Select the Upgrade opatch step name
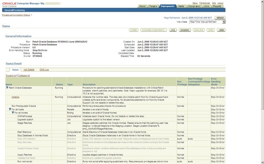Viewport: 264px width, 164px height. (x=25, y=120)
